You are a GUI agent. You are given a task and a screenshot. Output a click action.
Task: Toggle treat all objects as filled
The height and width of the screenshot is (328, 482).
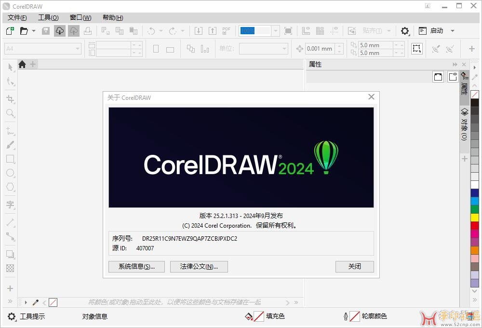coord(417,49)
